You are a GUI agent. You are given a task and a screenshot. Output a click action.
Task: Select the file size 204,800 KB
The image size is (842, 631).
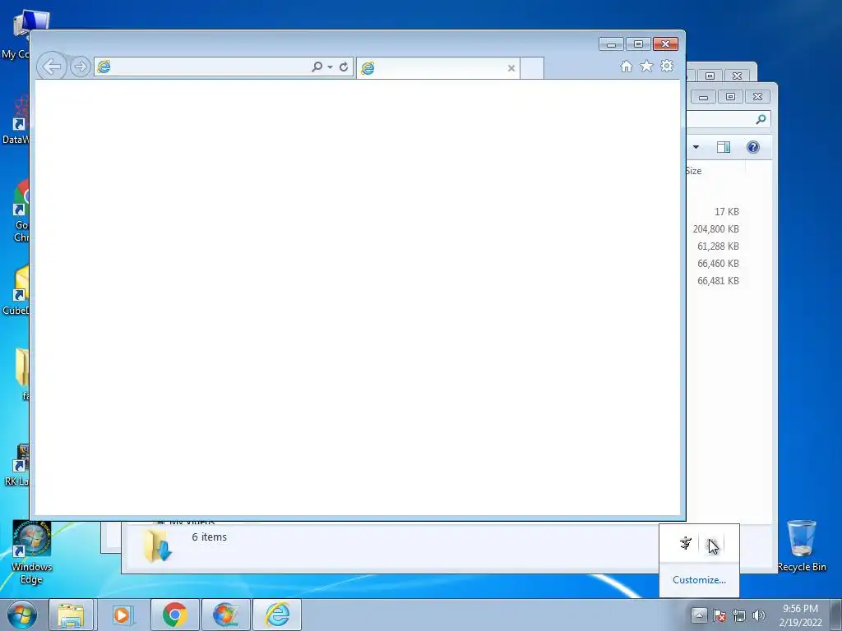click(716, 229)
